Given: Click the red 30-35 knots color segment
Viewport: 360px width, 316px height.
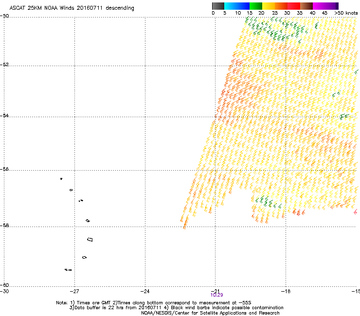Looking at the screenshot, I should 294,6.
